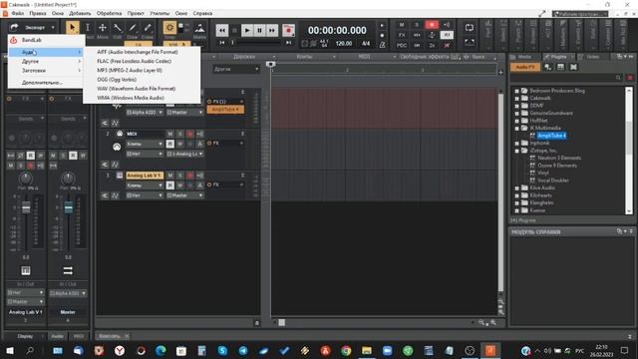Click Дополнительно... in the export menu
638x359 pixels.
click(x=42, y=83)
